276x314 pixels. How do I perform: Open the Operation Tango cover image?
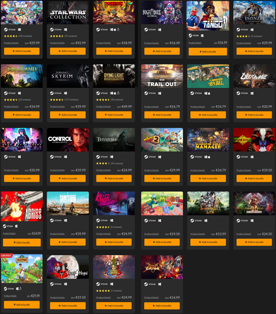208,16
